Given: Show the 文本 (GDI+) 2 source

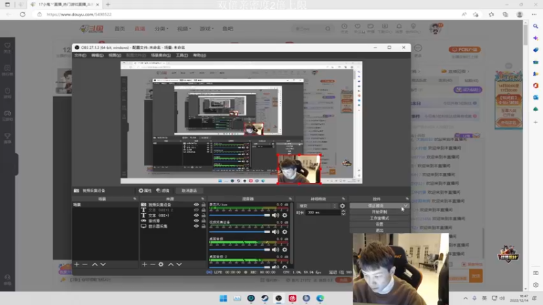Looking at the screenshot, I should (196, 210).
